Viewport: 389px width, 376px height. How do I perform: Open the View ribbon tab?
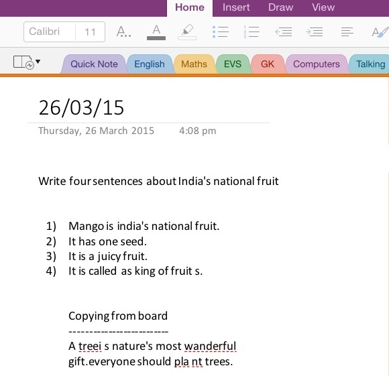323,7
